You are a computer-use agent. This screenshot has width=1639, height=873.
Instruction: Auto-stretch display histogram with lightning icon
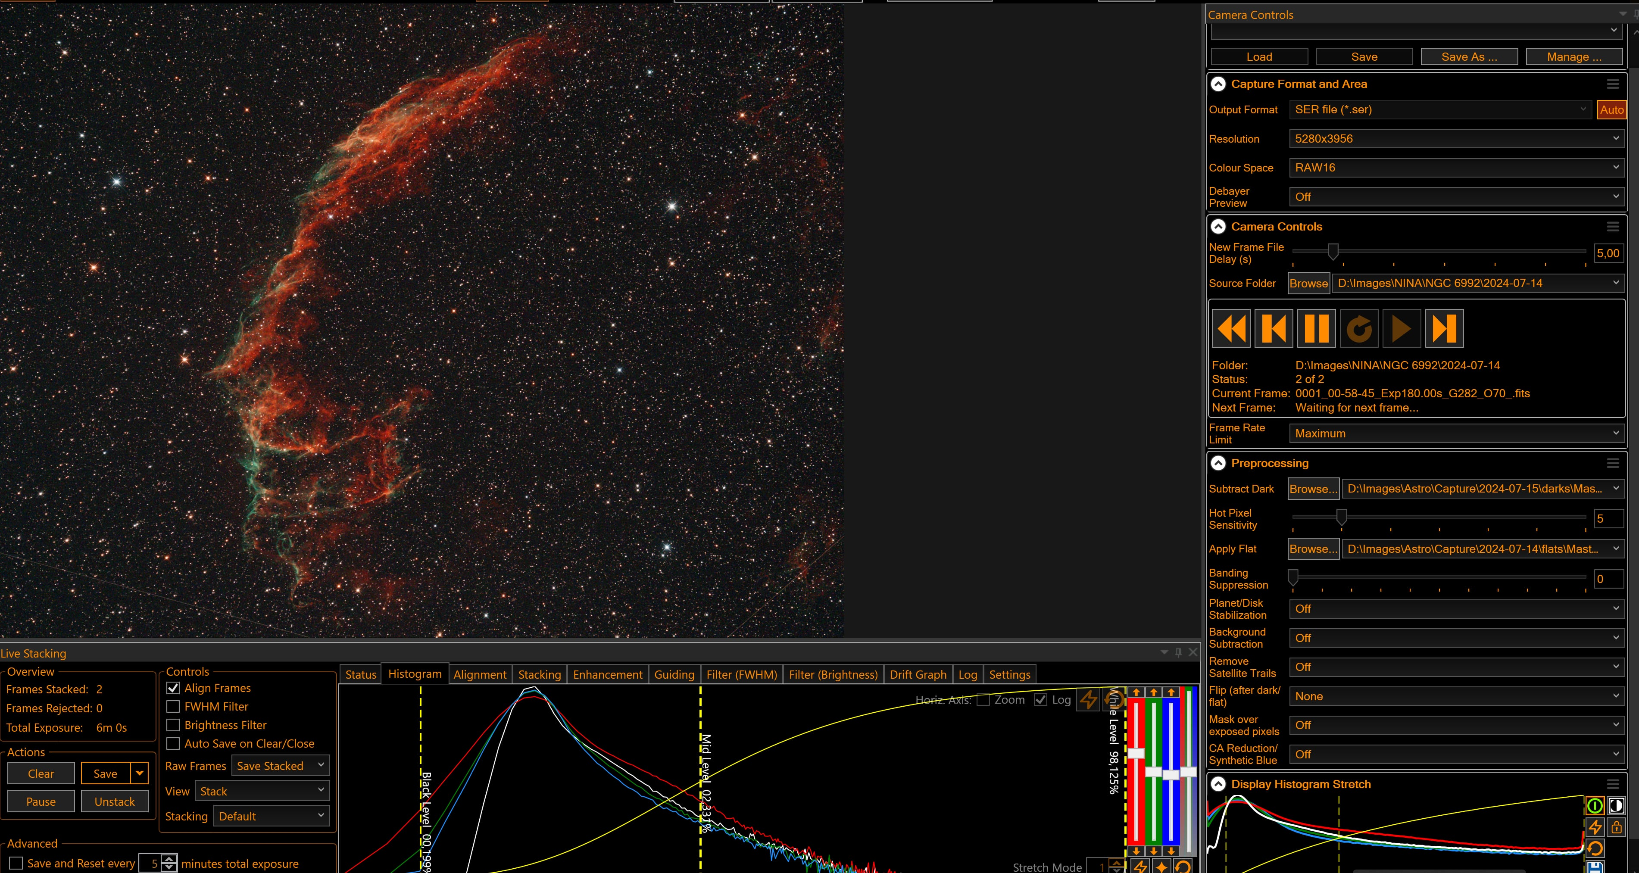click(x=1595, y=827)
